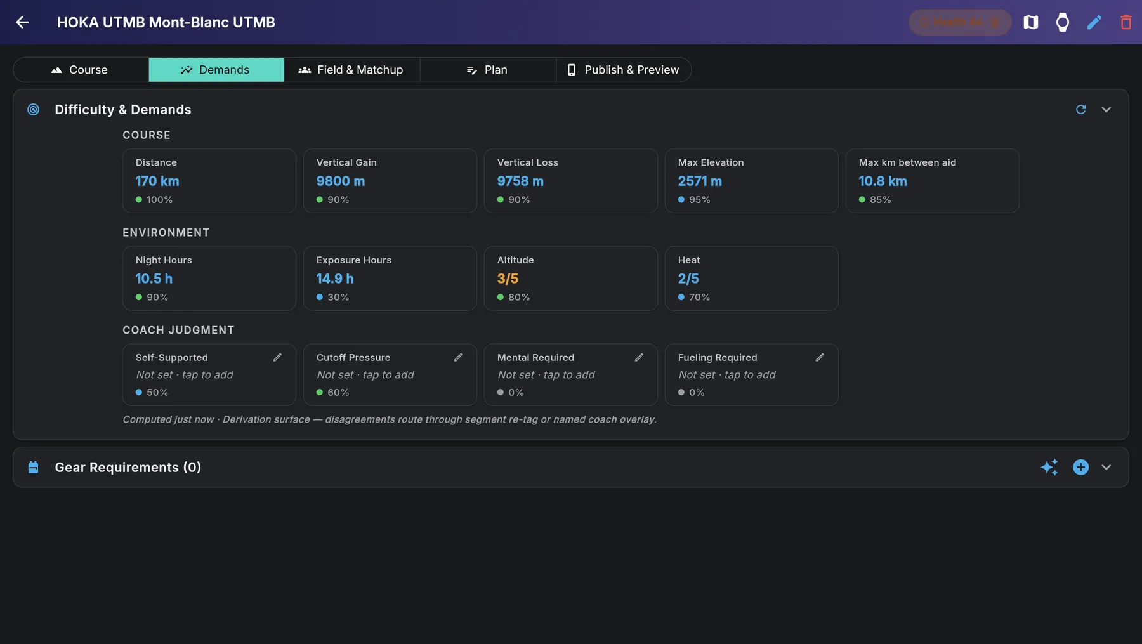Click the Exposure Hours 30% confidence indicator
Image resolution: width=1142 pixels, height=644 pixels.
(x=332, y=298)
